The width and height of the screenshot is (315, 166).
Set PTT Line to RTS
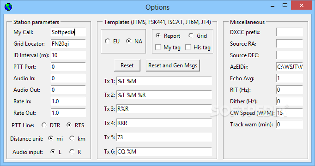[69, 125]
